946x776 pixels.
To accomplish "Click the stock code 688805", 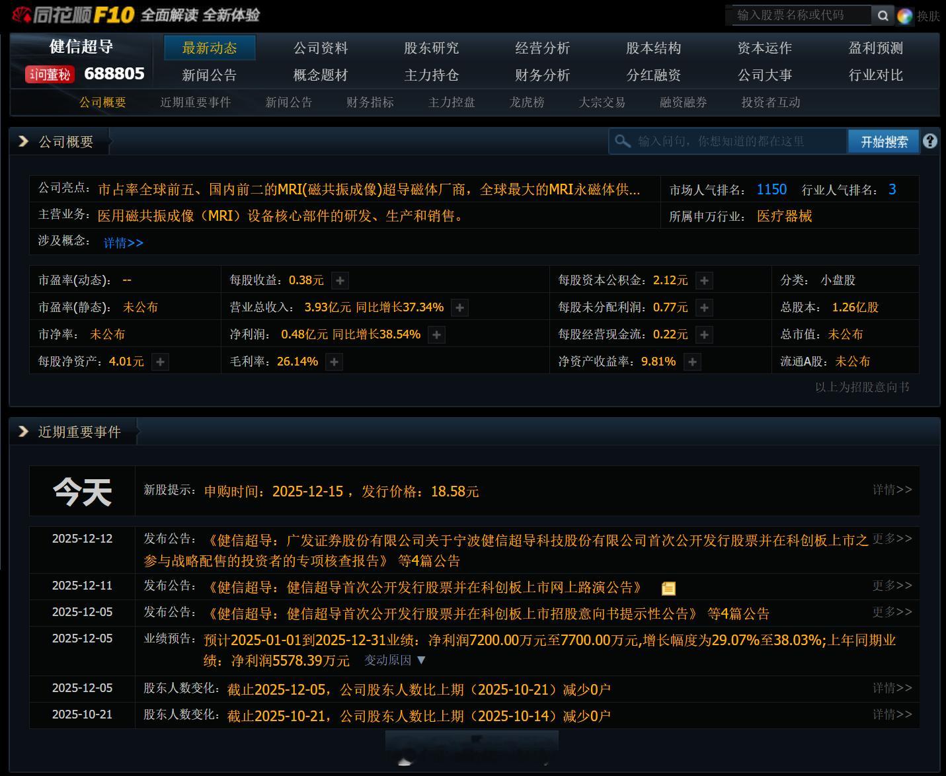I will point(114,73).
